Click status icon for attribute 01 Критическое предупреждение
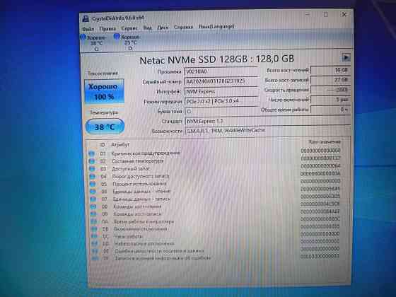 point(91,153)
